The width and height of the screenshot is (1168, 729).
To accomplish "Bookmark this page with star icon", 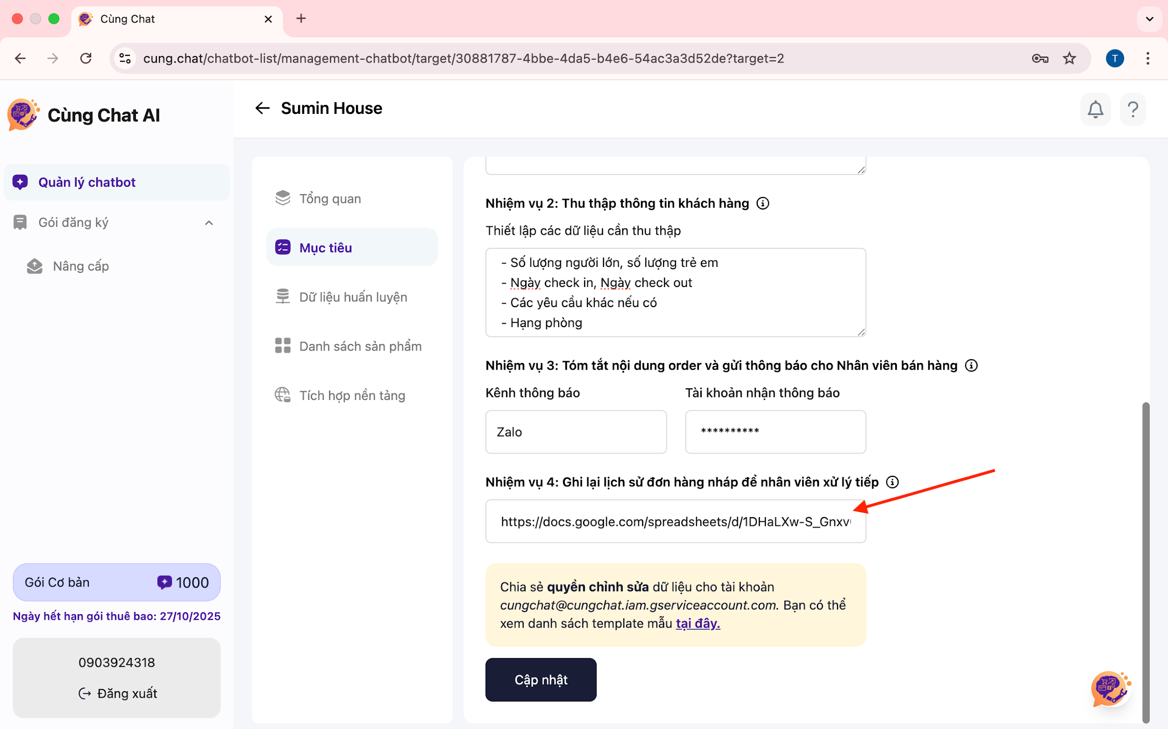I will pos(1069,58).
